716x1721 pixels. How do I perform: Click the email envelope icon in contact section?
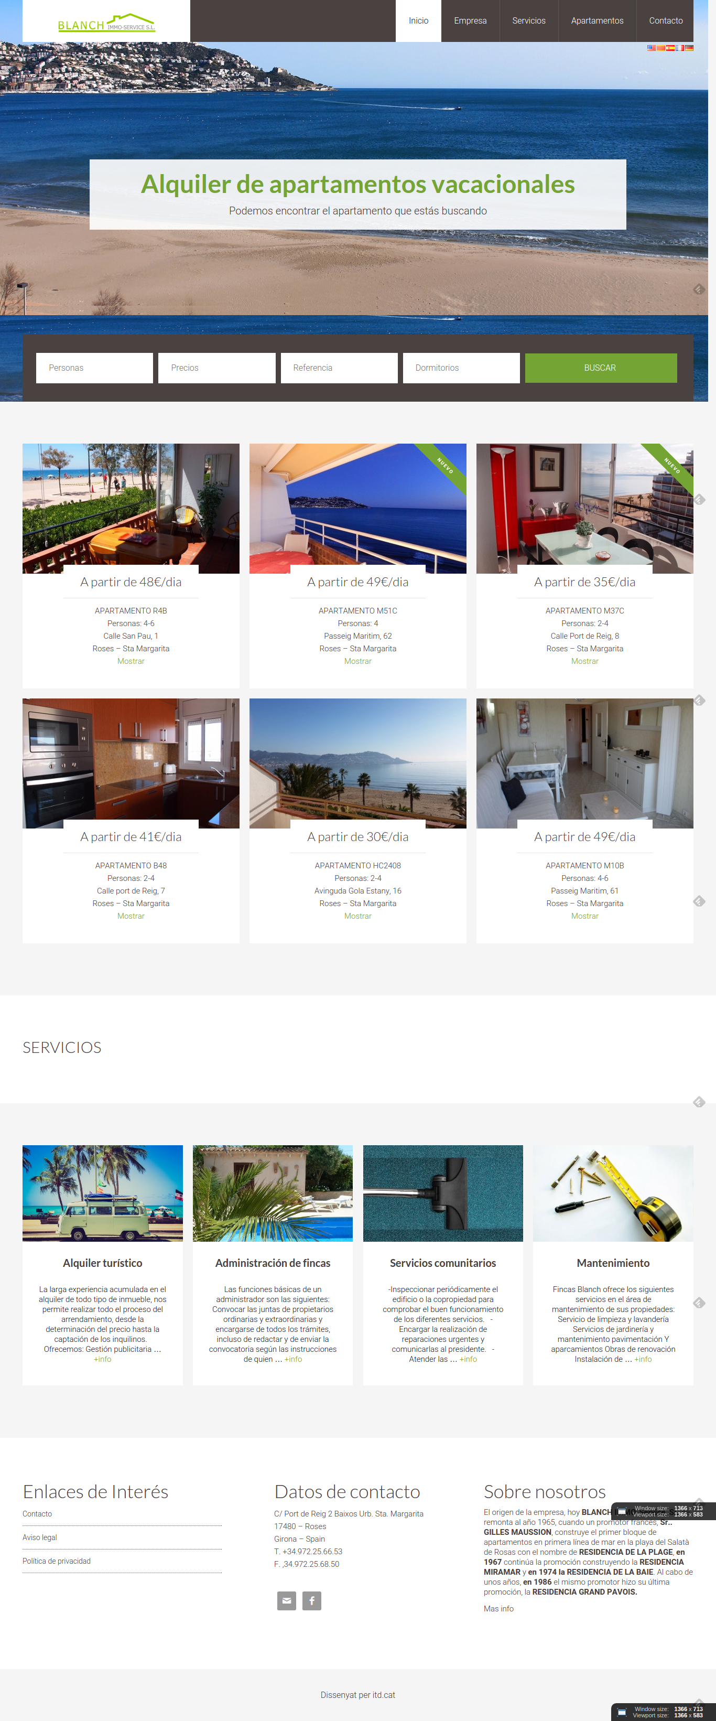click(x=287, y=1601)
